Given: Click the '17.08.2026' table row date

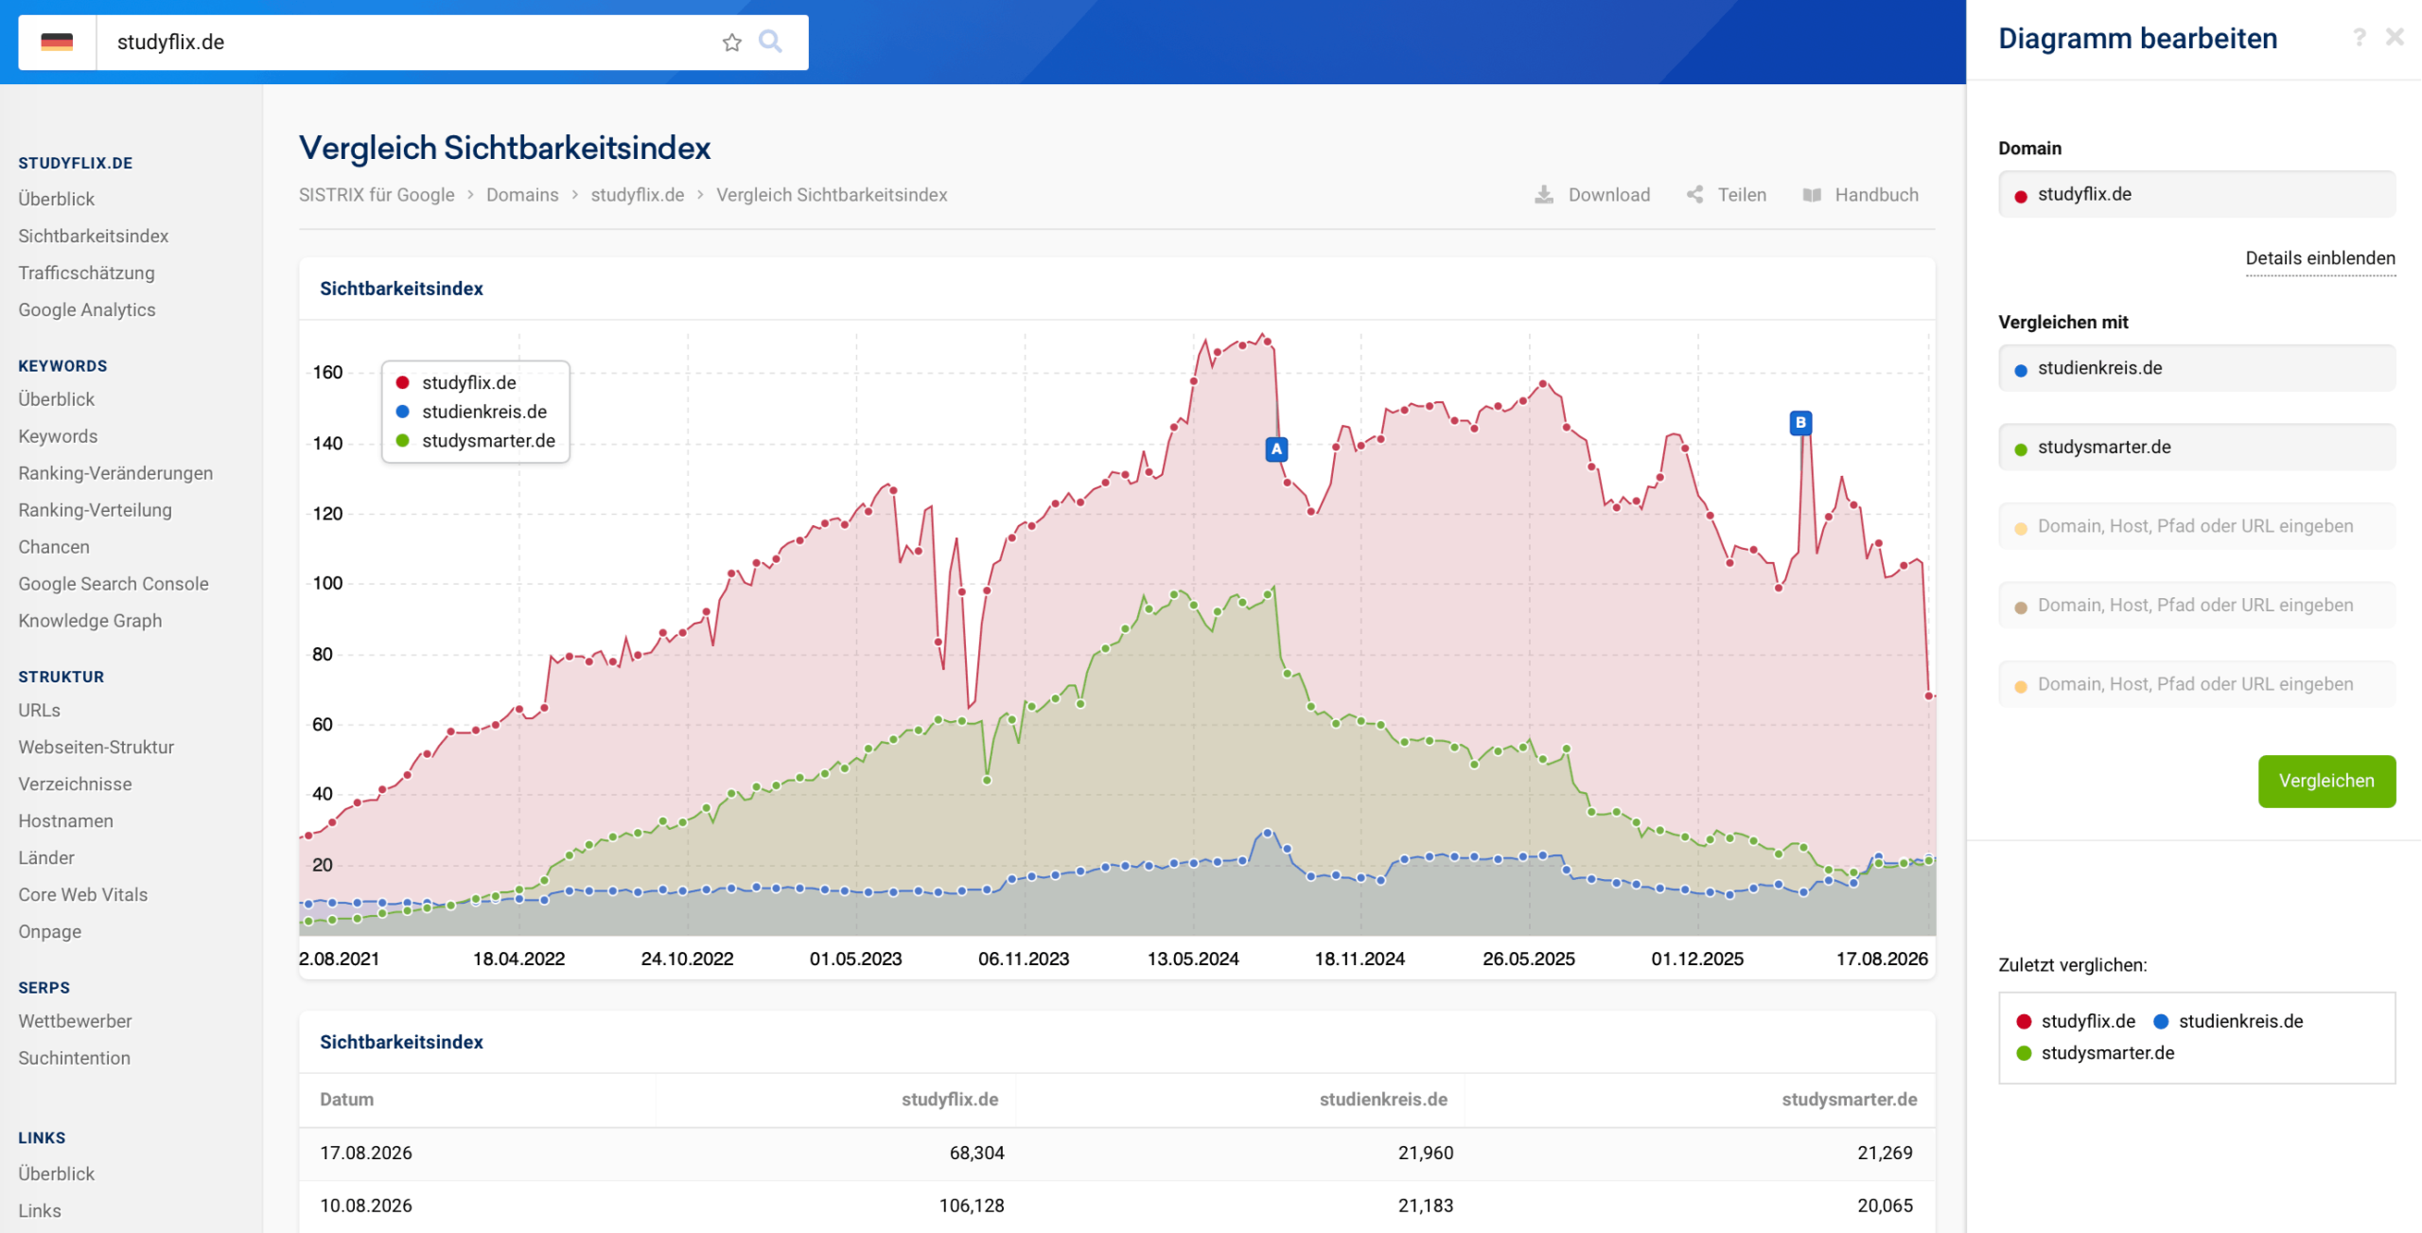Looking at the screenshot, I should (x=366, y=1153).
